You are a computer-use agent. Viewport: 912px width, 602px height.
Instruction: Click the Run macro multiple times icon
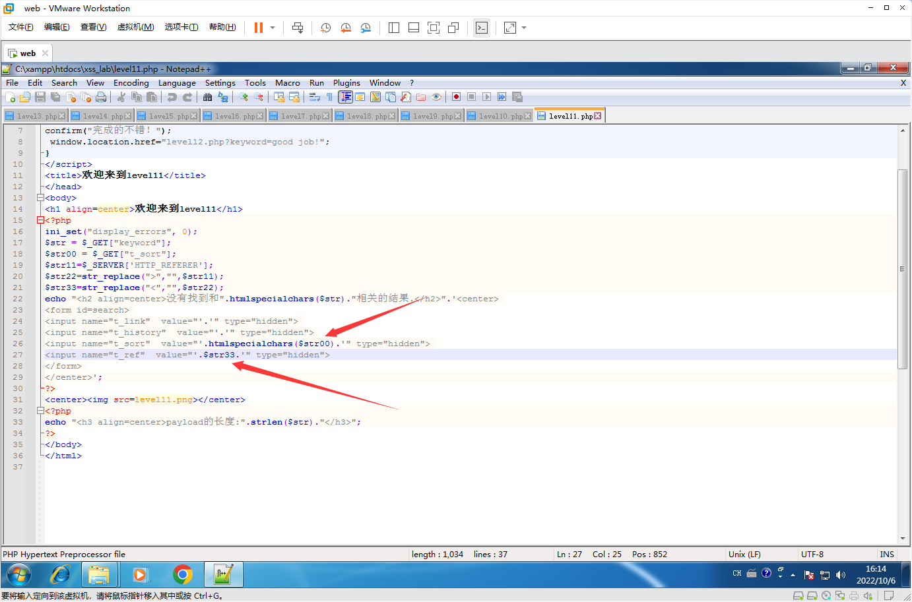click(502, 97)
